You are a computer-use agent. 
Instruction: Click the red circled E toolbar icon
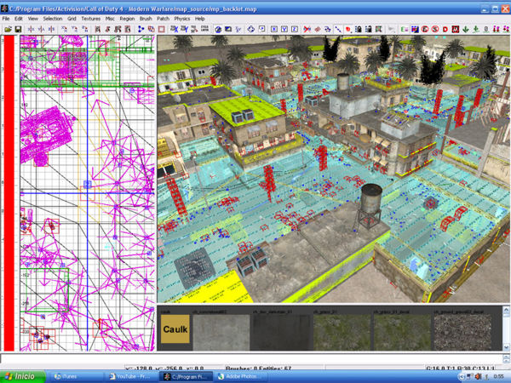(x=425, y=29)
